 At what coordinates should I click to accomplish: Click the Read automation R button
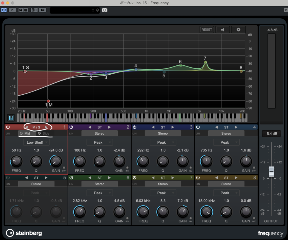coord(21,10)
